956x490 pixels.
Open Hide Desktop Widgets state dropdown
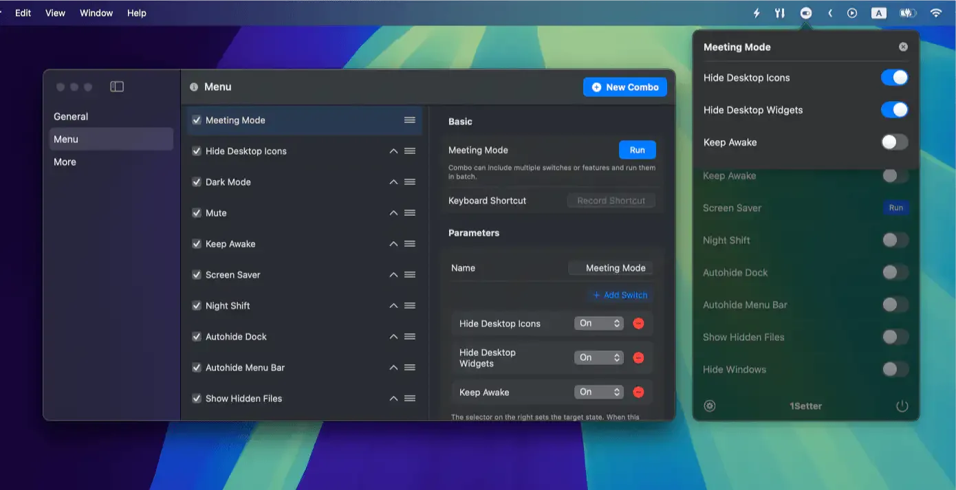(x=598, y=357)
